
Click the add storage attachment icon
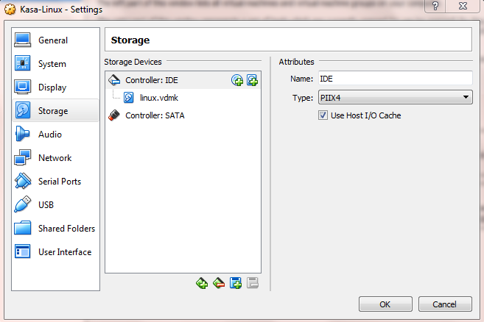(x=236, y=283)
